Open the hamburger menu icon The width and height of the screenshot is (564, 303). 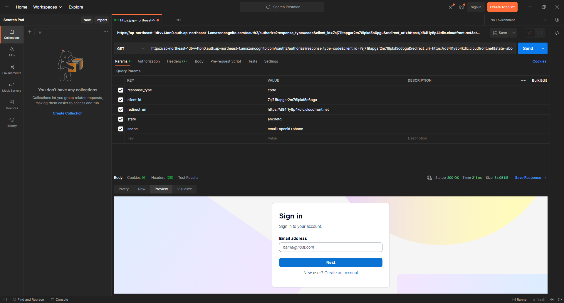pyautogui.click(x=7, y=7)
